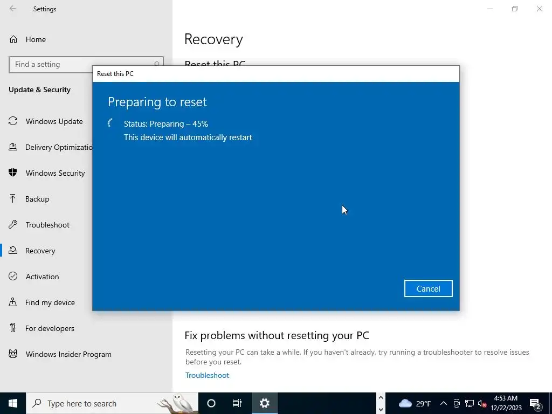Click the Windows Insider cat icon

click(x=13, y=354)
